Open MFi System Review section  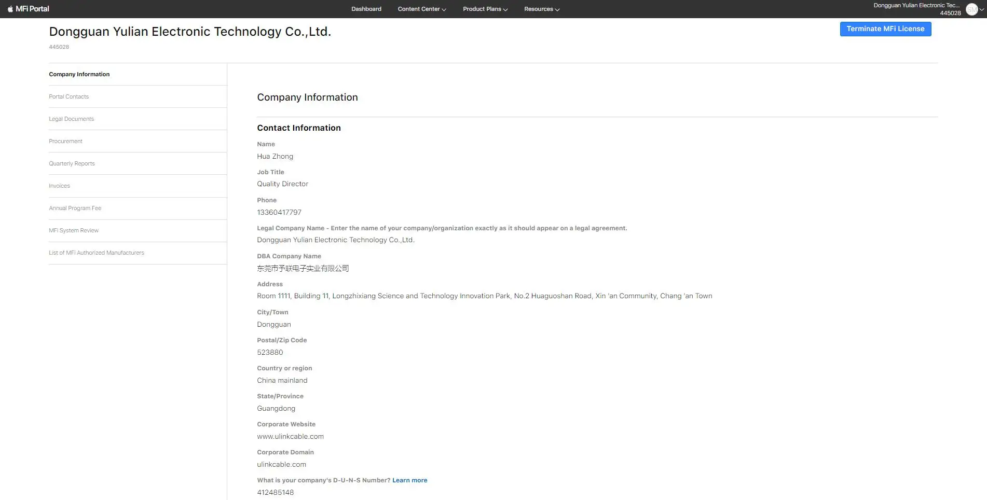74,230
